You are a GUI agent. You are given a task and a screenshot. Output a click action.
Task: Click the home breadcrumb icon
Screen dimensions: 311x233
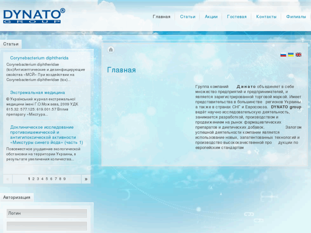111,50
